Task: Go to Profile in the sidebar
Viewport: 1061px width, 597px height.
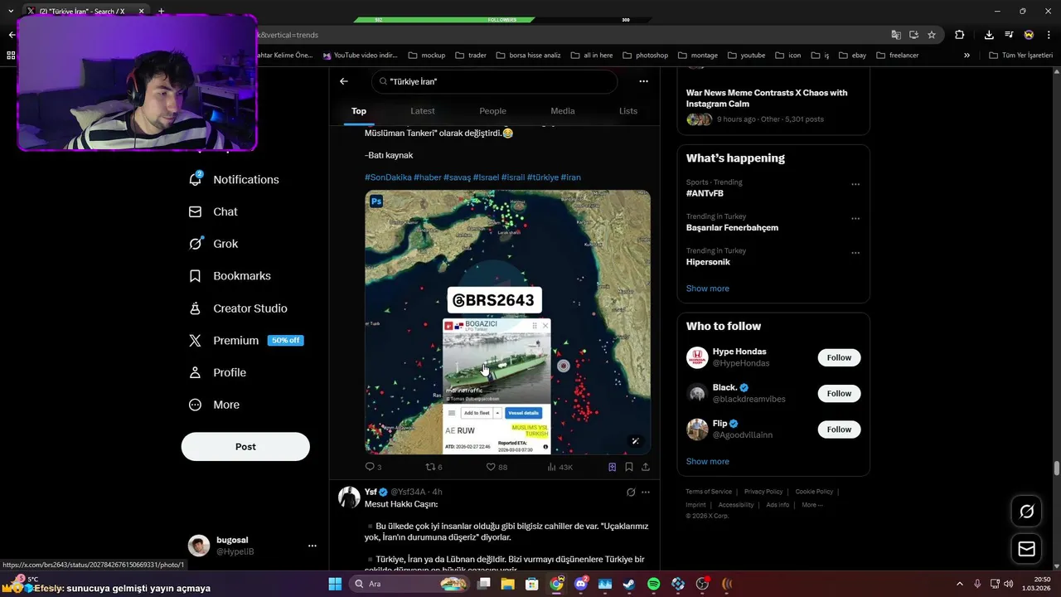Action: [x=217, y=372]
